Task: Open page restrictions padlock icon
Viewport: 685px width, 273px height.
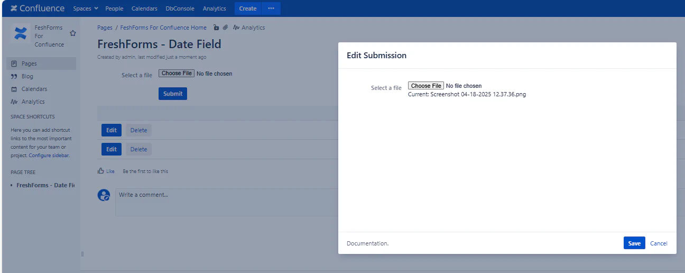Action: [216, 28]
